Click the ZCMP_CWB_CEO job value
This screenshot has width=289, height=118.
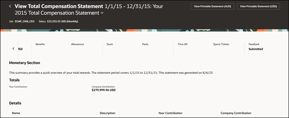tap(25, 22)
